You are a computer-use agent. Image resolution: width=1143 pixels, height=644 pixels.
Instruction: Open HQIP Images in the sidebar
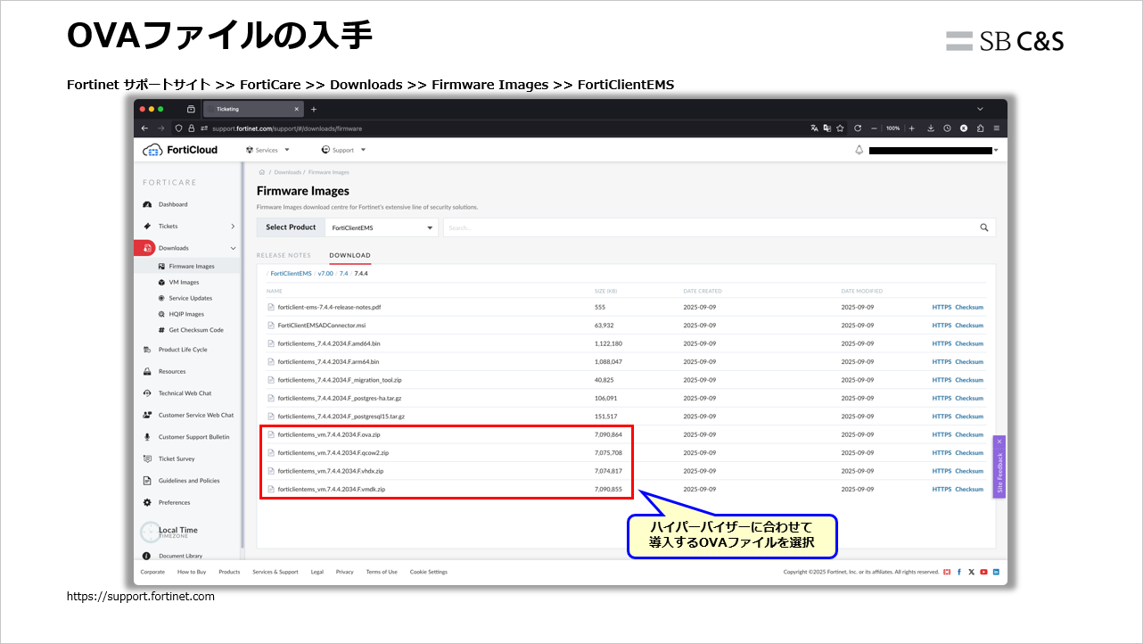186,314
